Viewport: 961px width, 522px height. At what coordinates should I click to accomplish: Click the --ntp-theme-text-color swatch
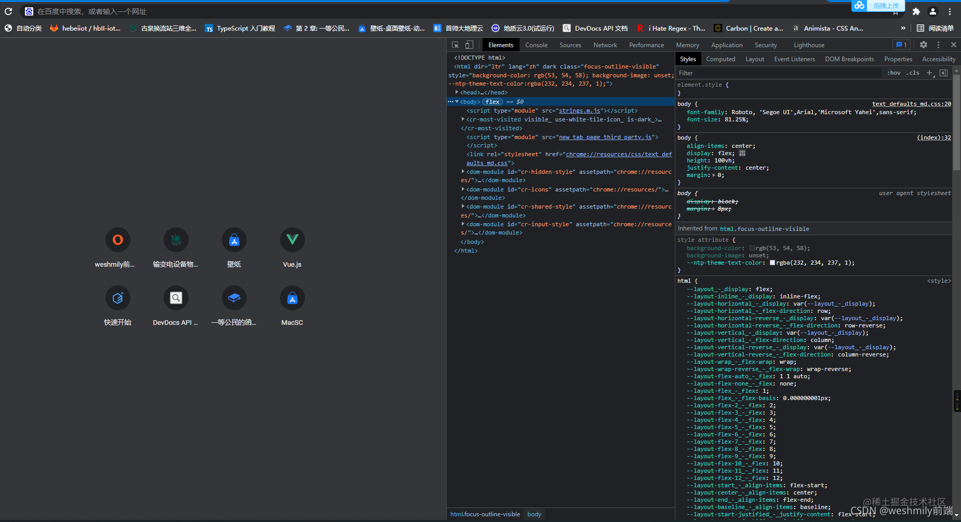coord(772,263)
